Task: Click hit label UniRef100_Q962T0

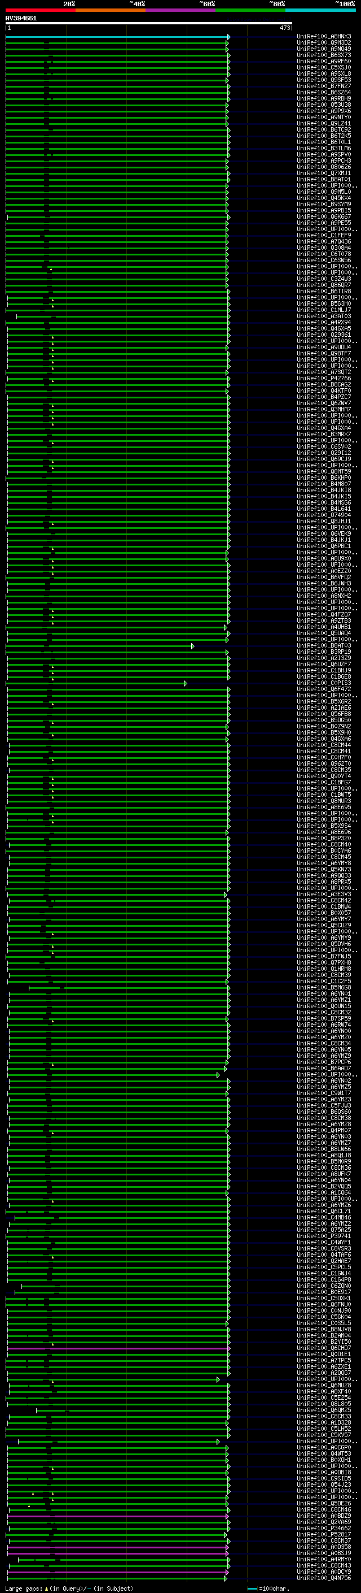Action: [324, 764]
